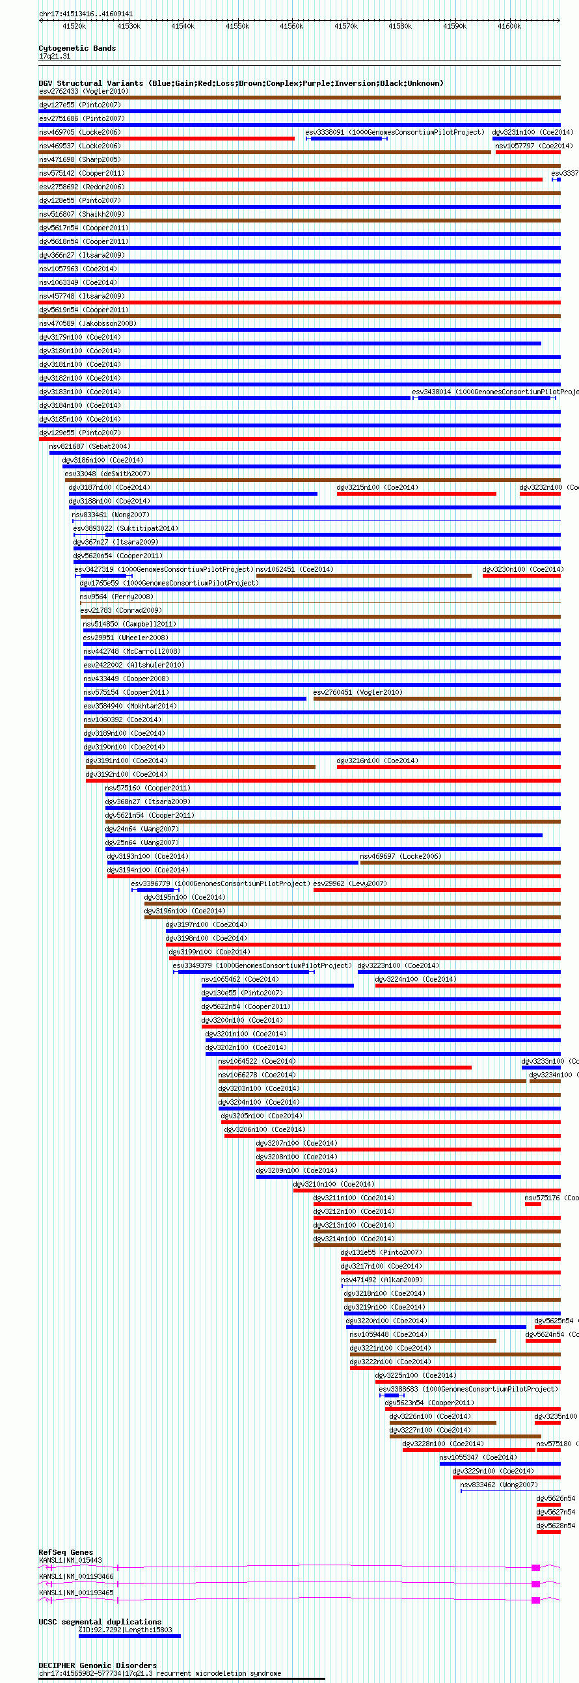This screenshot has height=1683, width=579.
Task: Open KANSL1|NM_001193465 gene label
Action: 77,1593
